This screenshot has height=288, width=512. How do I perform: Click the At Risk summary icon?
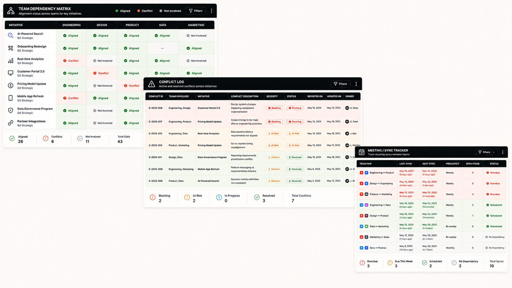click(x=187, y=198)
